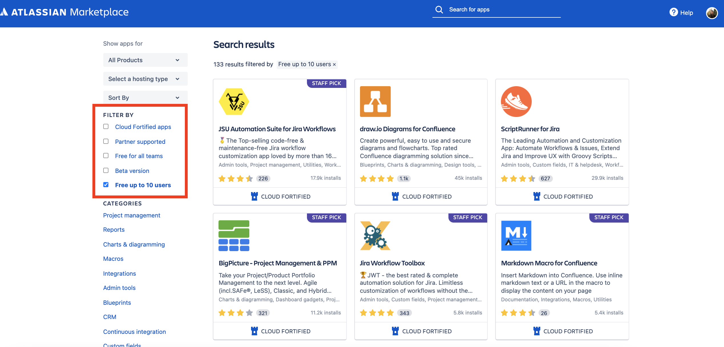The width and height of the screenshot is (724, 347).
Task: Click Cloud Fortified badge icon on BigPicture card
Action: coord(254,331)
